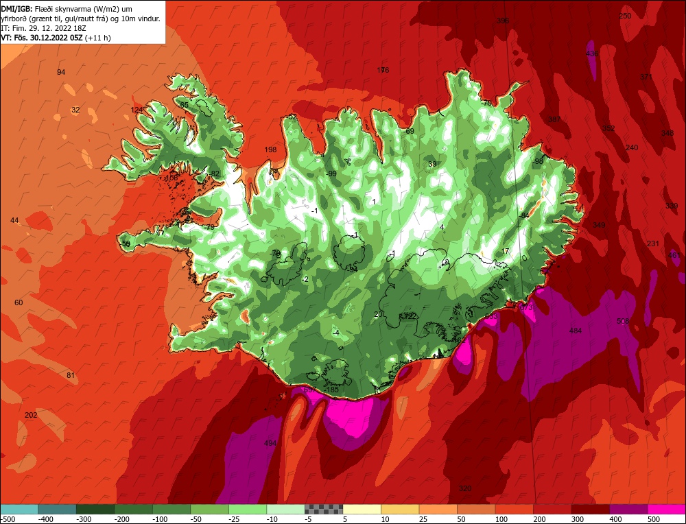Select the flux value 32

75,110
